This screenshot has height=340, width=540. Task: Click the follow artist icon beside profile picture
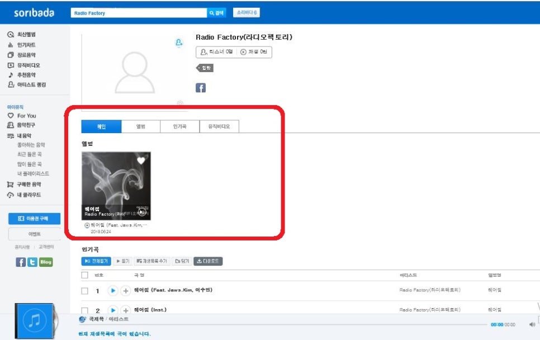tap(179, 42)
